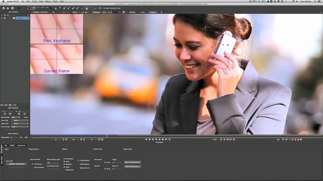
Task: Select the Luminance input channel
Action: tap(32, 164)
